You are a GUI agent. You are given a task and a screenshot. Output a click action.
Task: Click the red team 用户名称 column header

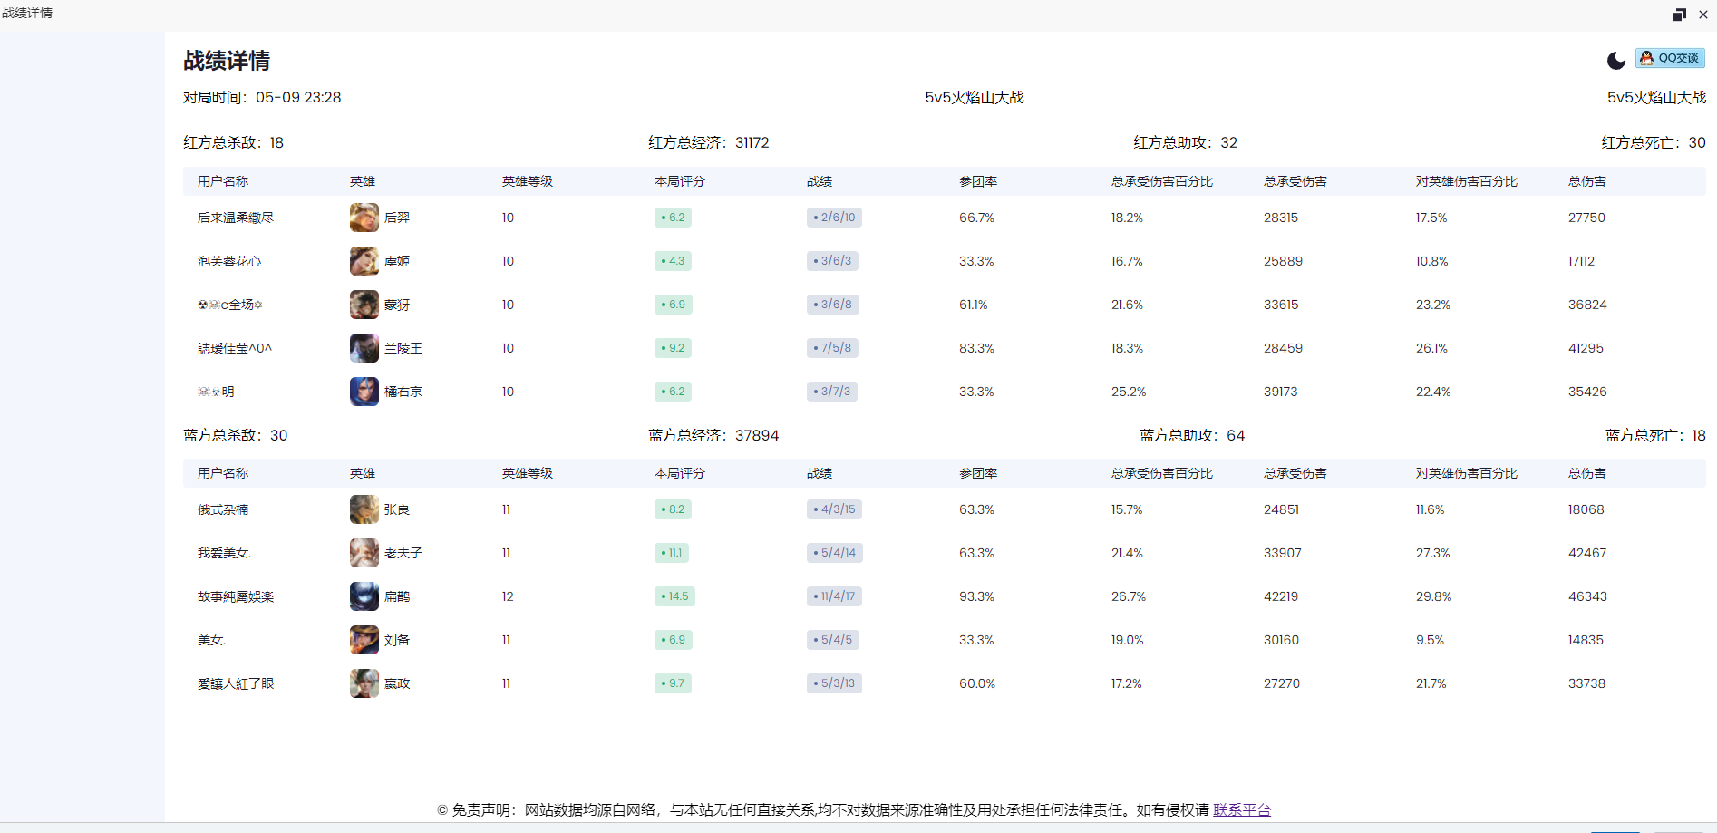223,181
